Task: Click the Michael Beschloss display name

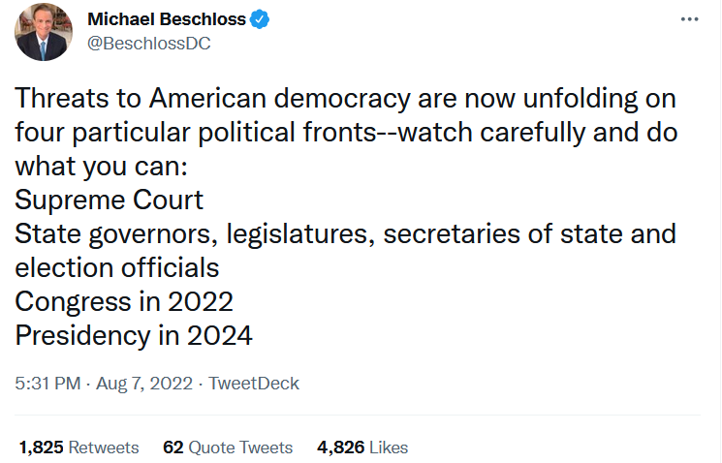Action: click(165, 19)
